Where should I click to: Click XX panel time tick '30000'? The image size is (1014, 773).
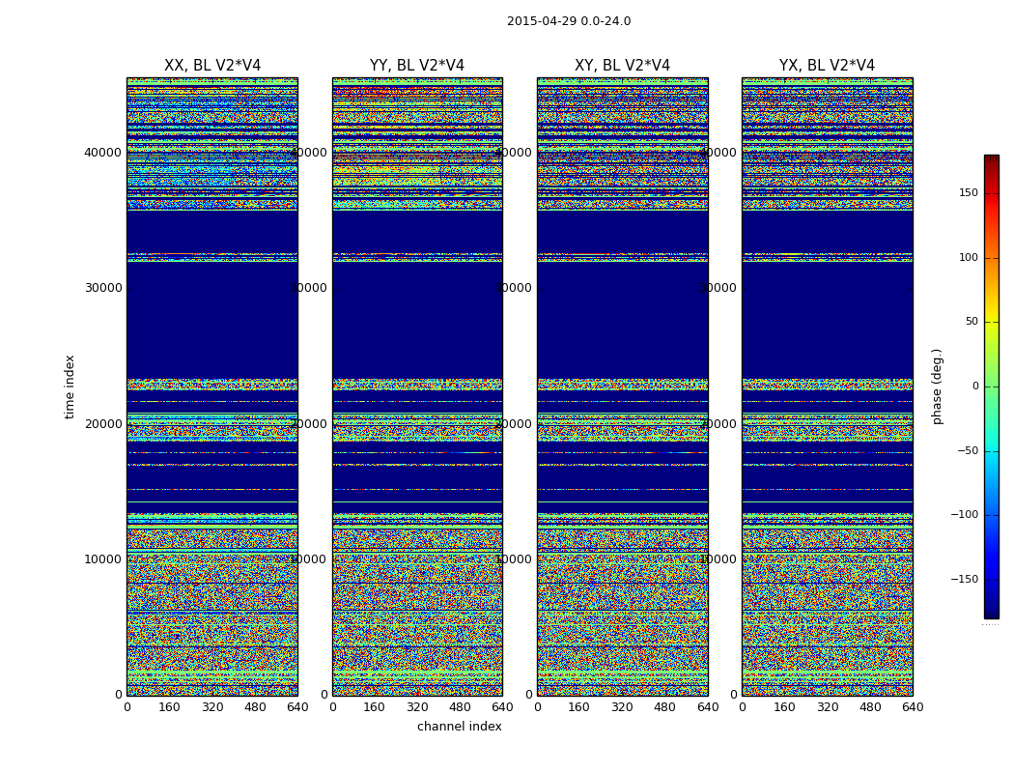pyautogui.click(x=102, y=288)
